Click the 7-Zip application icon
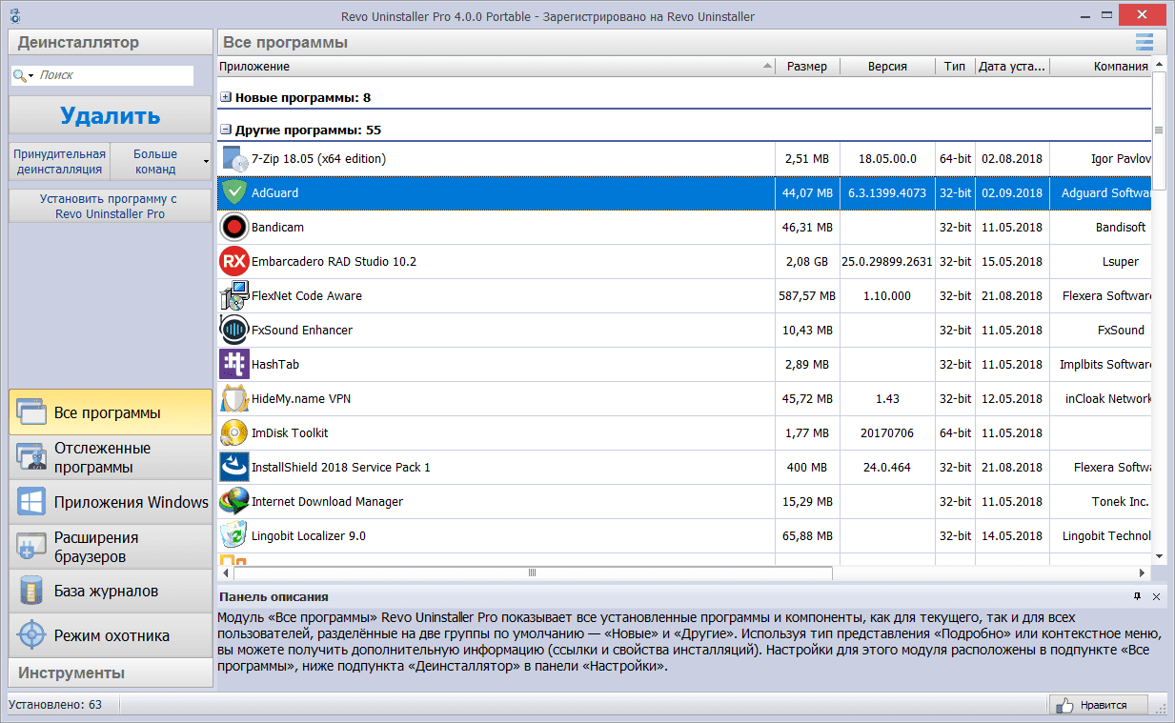 click(x=233, y=158)
